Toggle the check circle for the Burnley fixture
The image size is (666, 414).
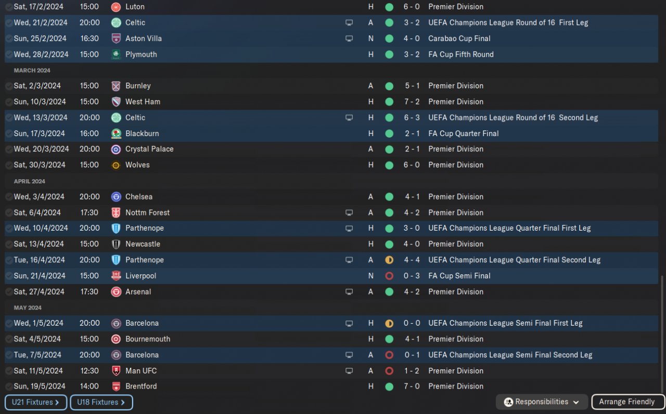click(x=9, y=86)
